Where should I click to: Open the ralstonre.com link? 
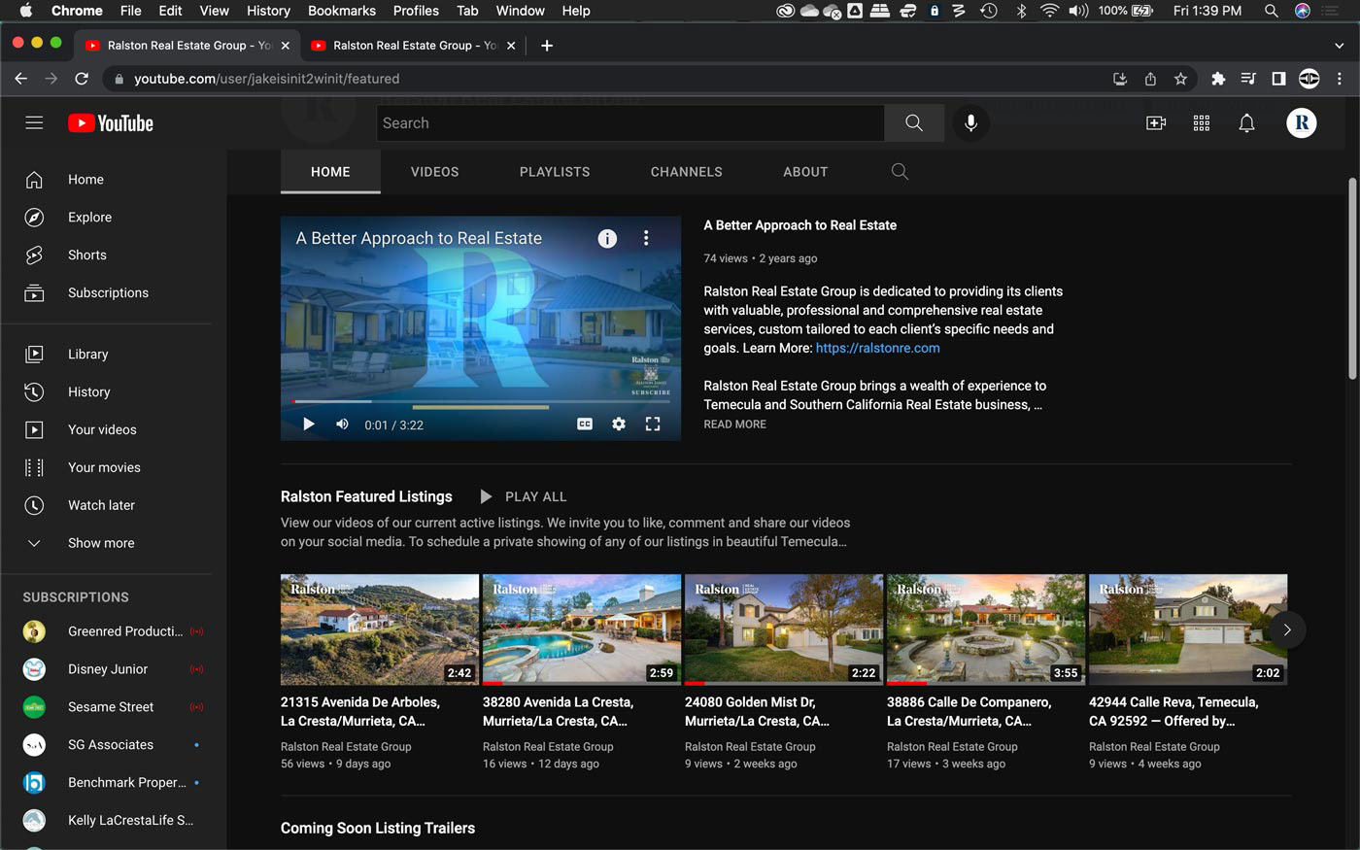click(877, 348)
